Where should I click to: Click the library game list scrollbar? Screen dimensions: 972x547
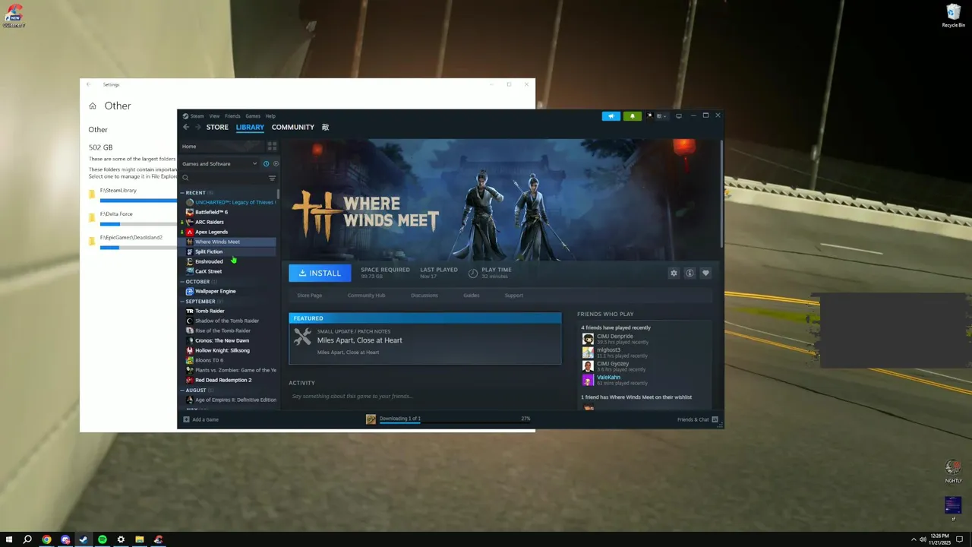pos(279,194)
